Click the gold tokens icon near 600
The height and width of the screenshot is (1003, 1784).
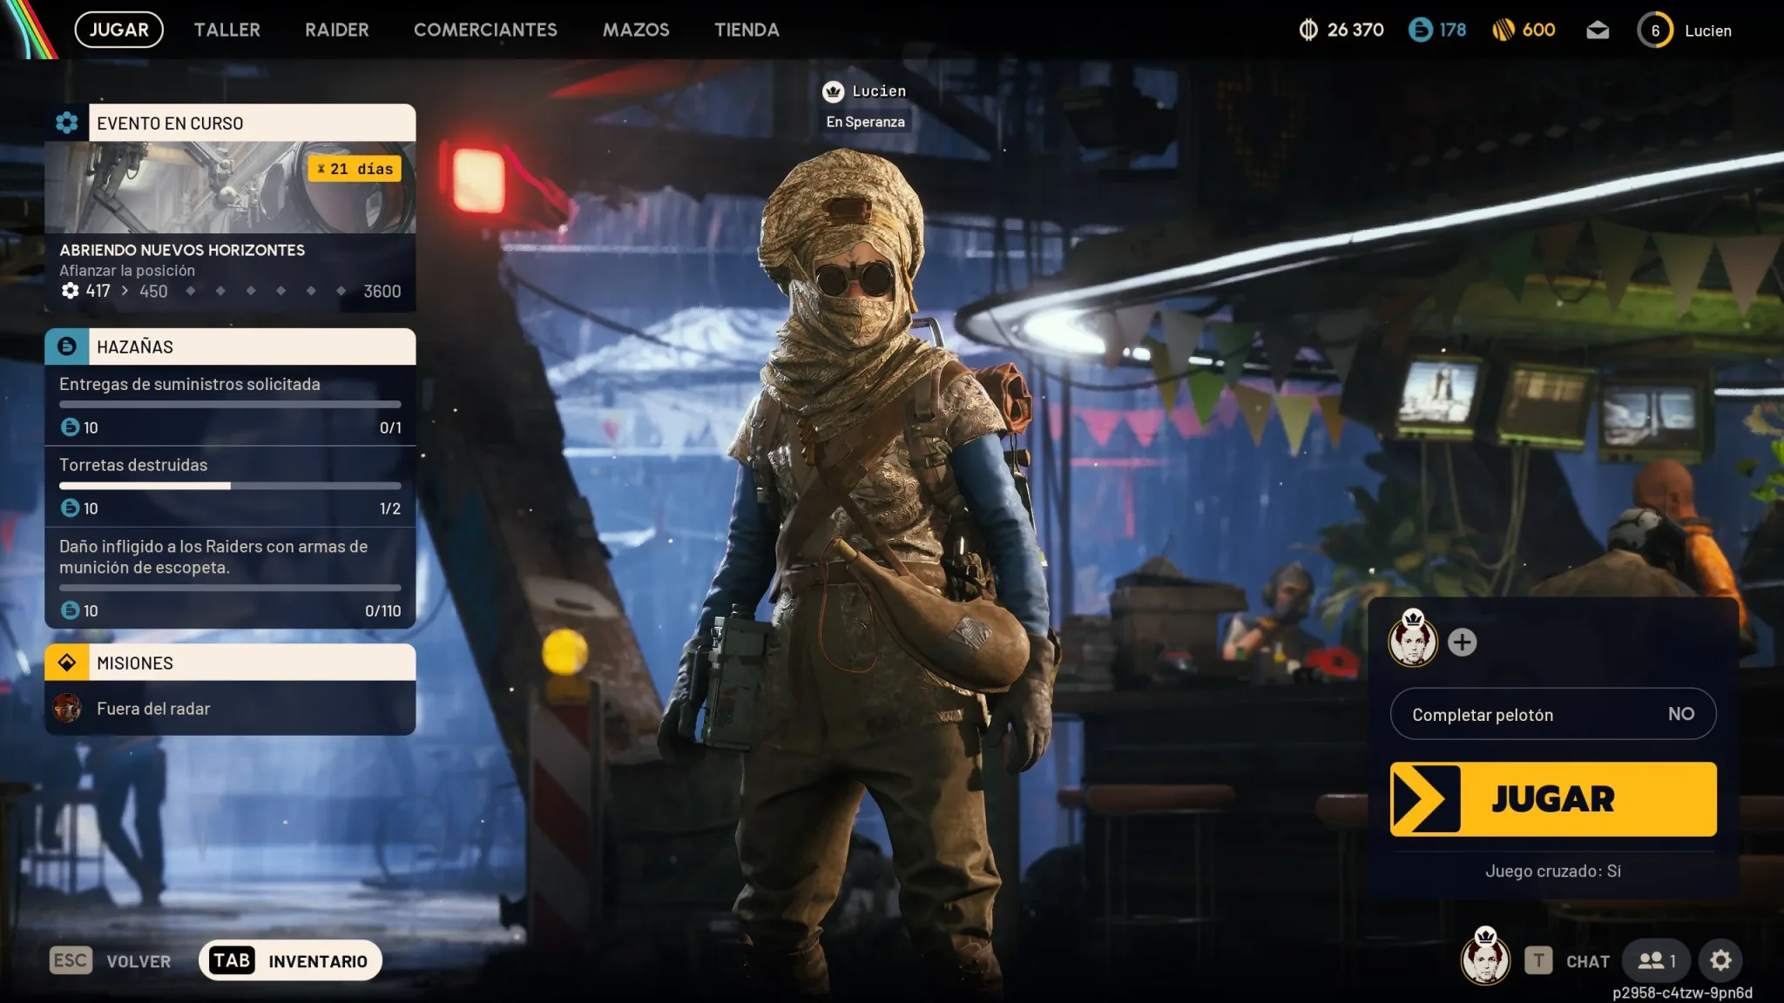[1503, 30]
